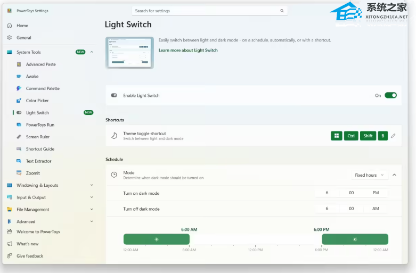Click the Color Picker icon

pos(19,101)
